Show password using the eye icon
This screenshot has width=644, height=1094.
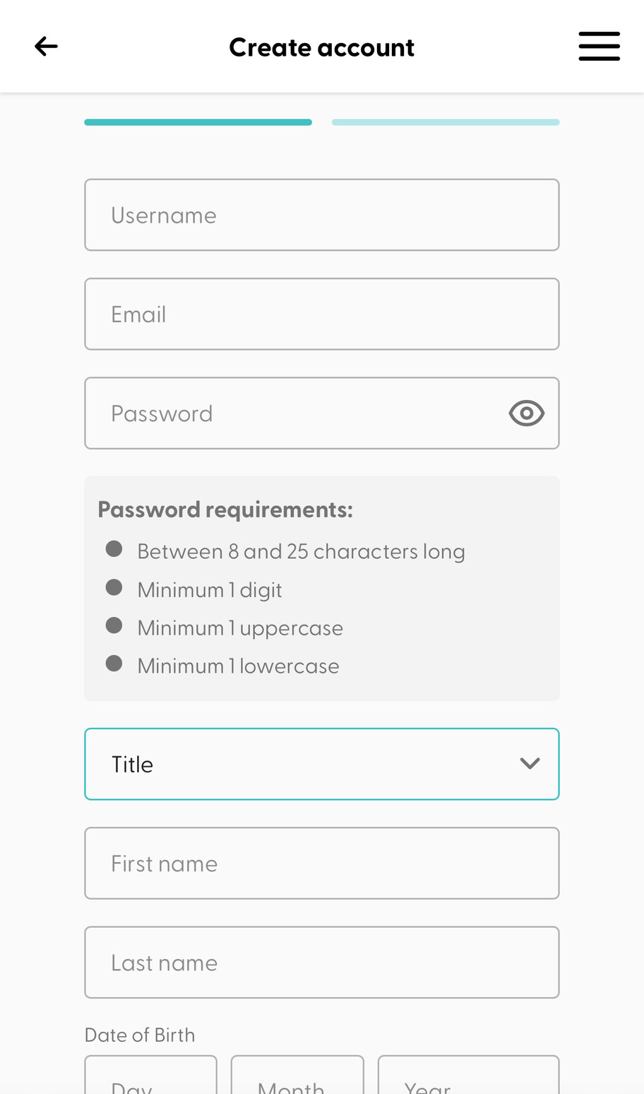(x=526, y=413)
